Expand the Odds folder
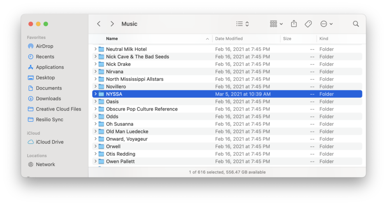 tap(95, 116)
